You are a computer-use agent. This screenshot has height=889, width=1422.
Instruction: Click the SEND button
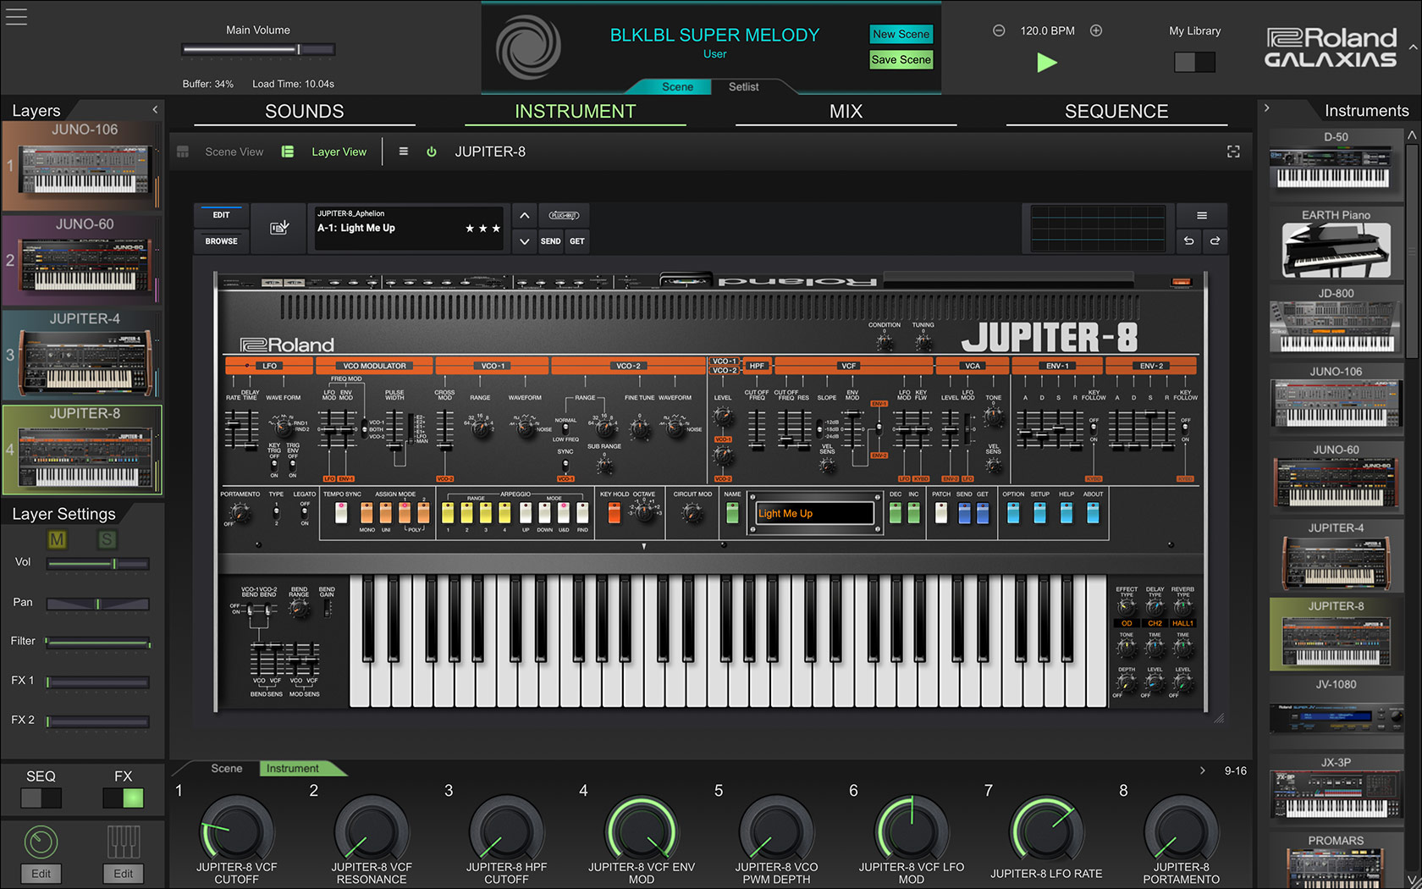coord(550,241)
